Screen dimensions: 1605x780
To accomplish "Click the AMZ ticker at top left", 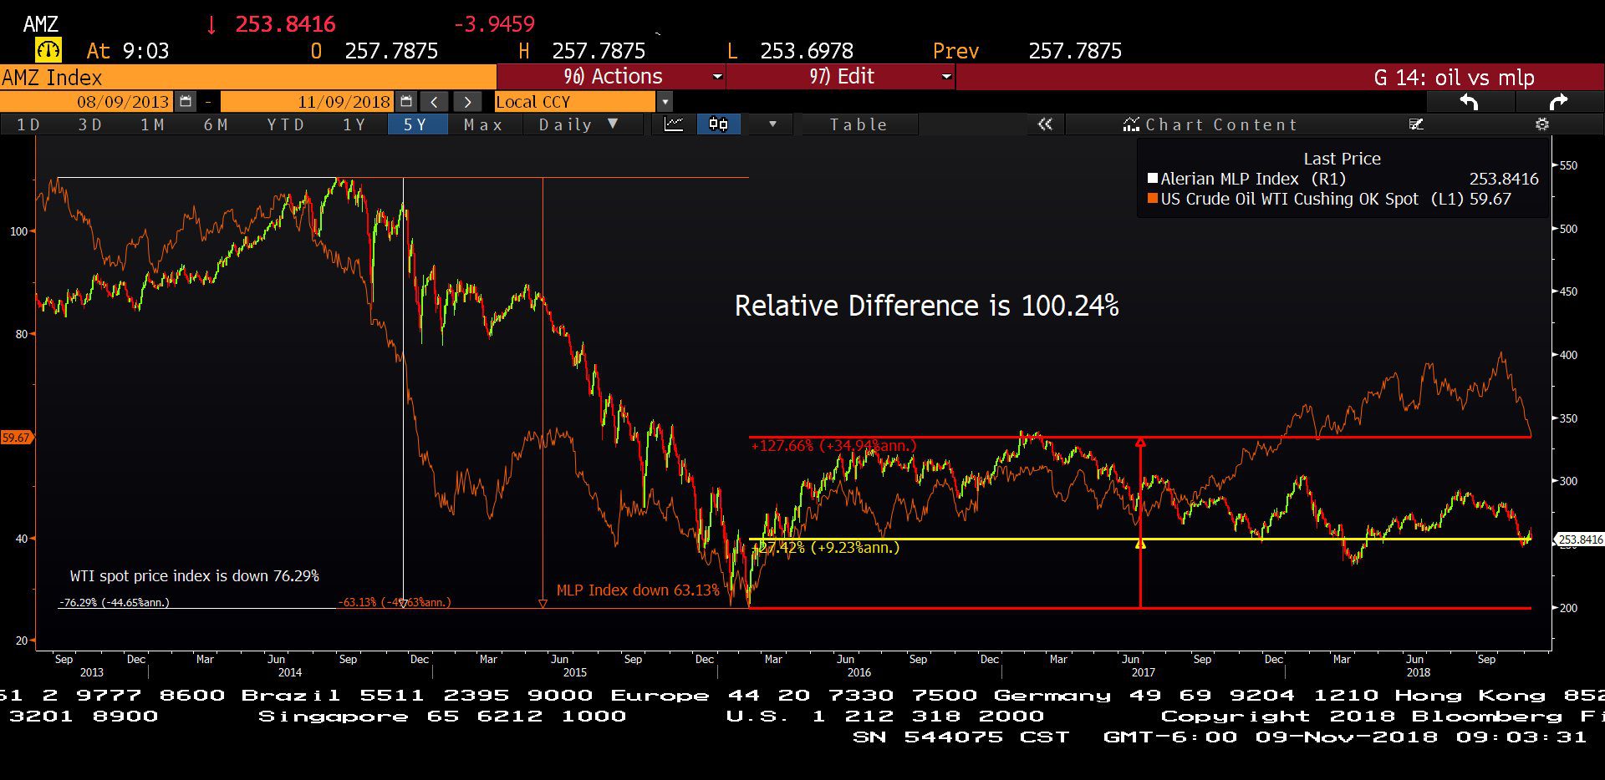I will [40, 24].
